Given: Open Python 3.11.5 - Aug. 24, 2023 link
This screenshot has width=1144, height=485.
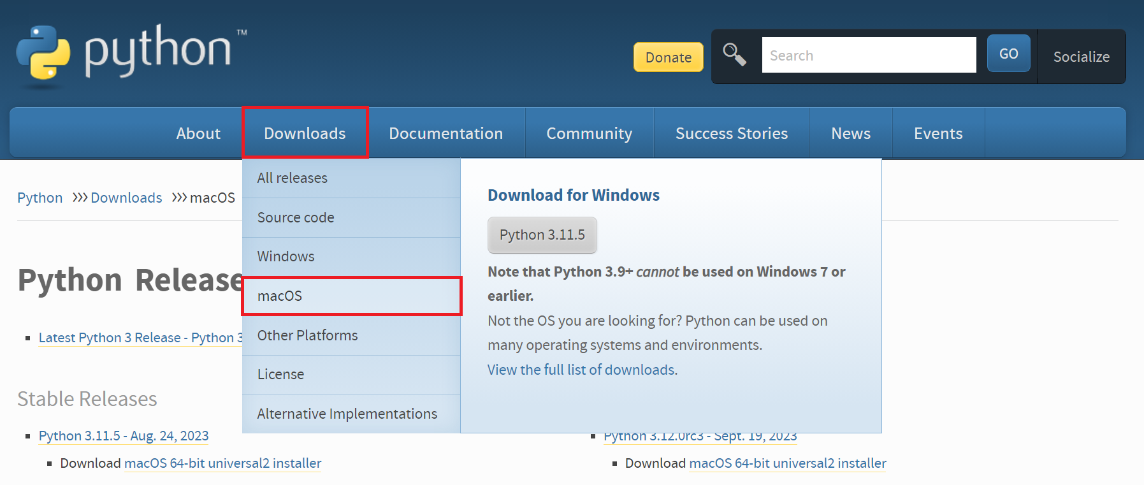Looking at the screenshot, I should 124,436.
